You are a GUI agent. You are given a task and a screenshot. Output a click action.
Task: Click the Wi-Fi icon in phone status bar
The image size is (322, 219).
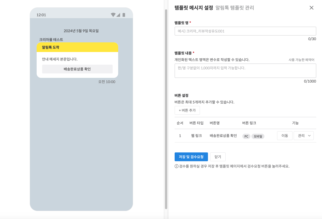pos(113,15)
